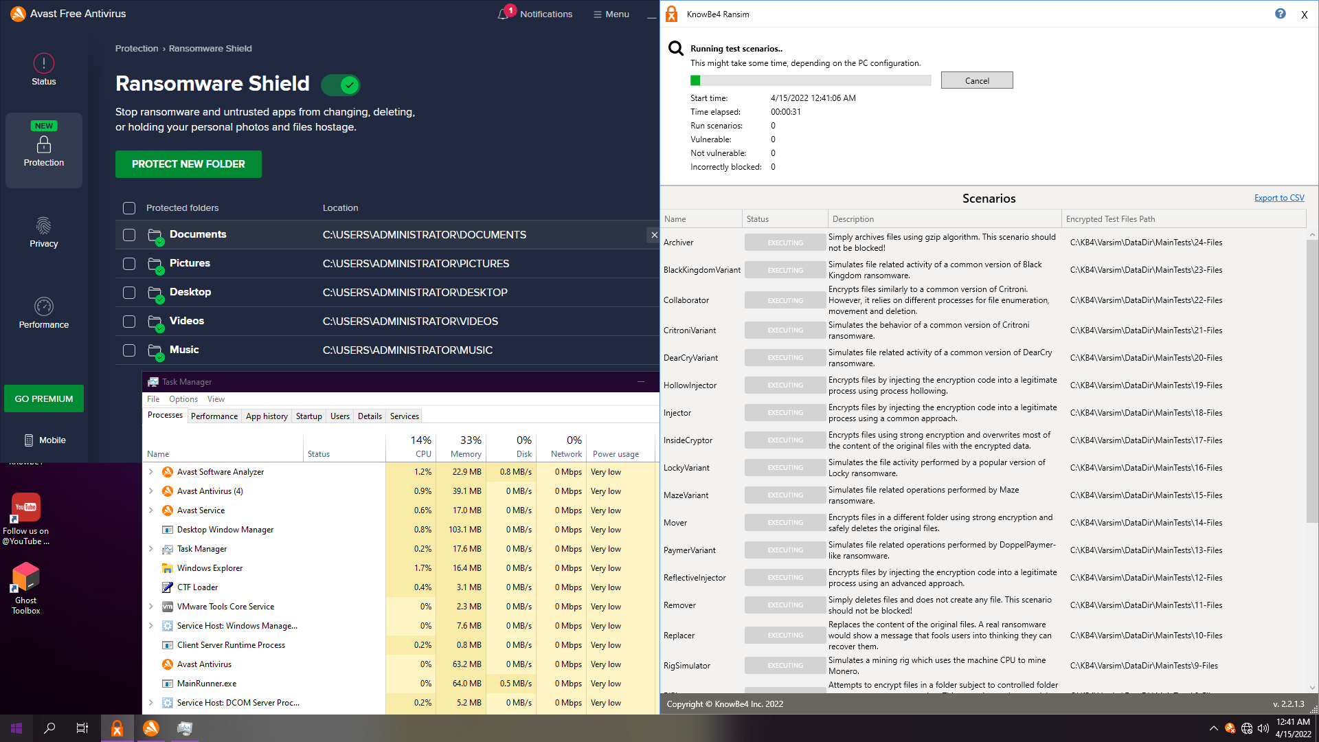Expand VMware Tools Core Service process
Screen dimensions: 1319x742
pos(151,607)
